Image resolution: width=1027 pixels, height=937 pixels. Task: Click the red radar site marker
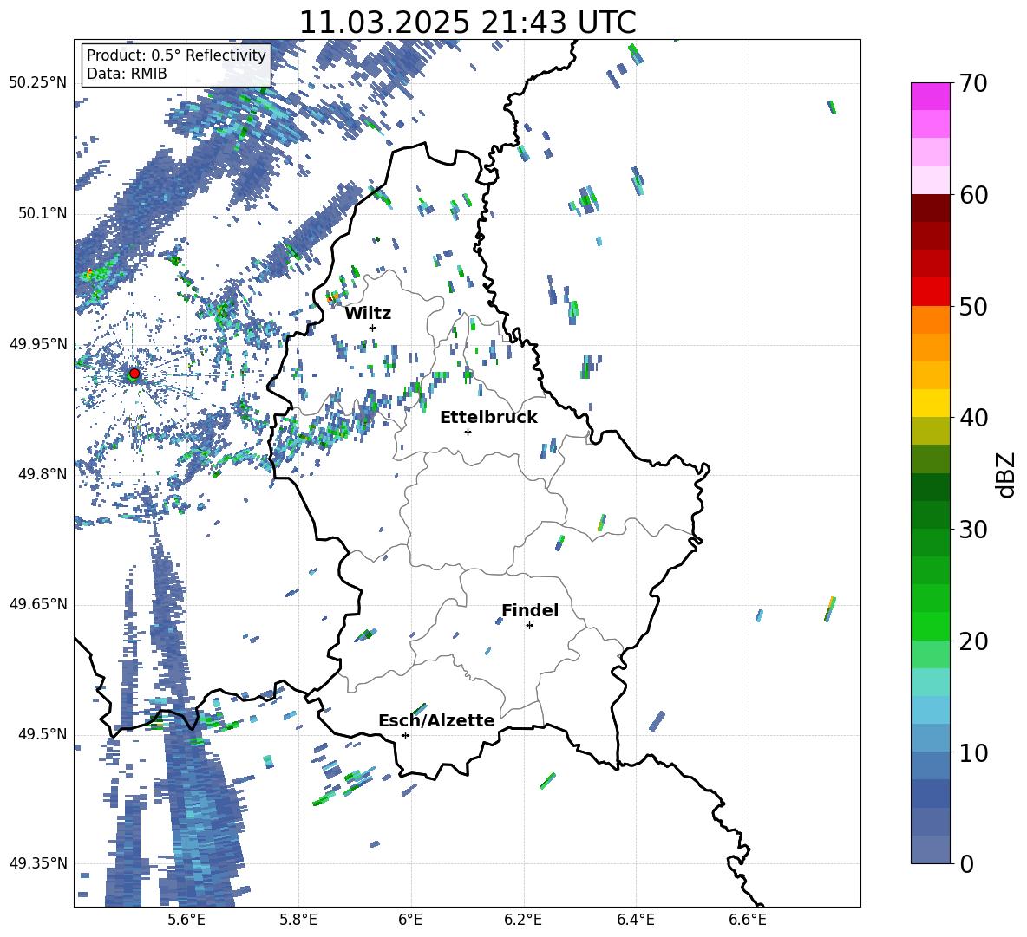click(134, 374)
